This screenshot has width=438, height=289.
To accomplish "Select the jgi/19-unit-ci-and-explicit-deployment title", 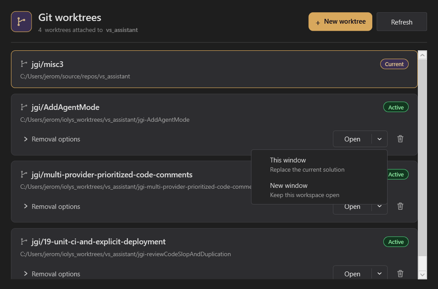I will click(99, 242).
